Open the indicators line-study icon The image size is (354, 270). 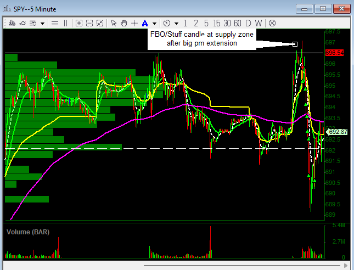click(23, 23)
